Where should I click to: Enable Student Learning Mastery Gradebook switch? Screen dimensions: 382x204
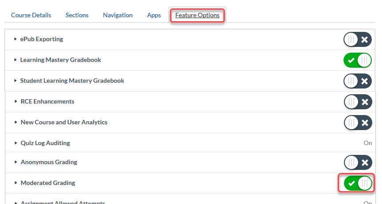coord(357,81)
